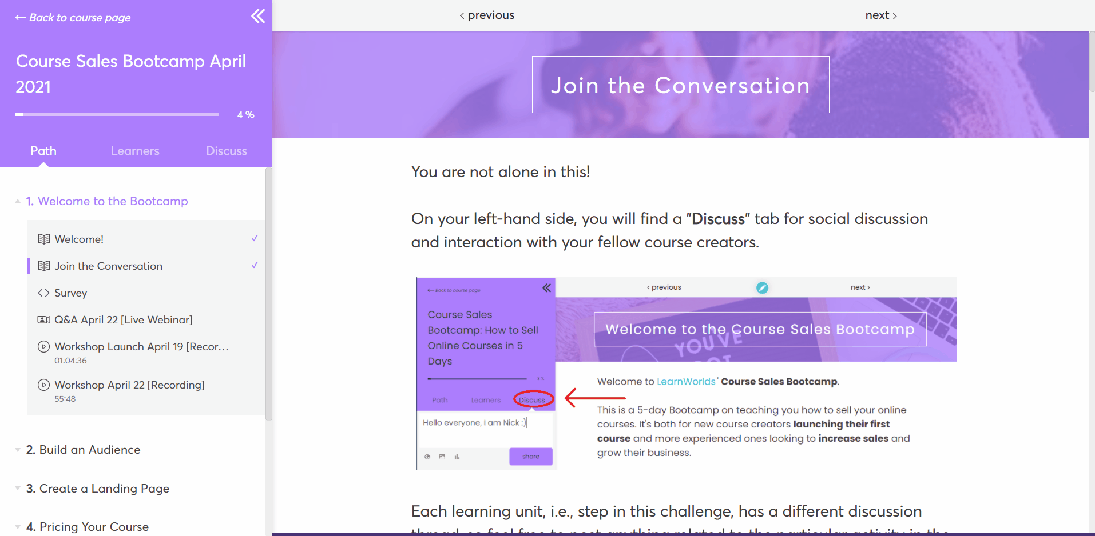Viewport: 1095px width, 536px height.
Task: Toggle completion checkmark for Welcome! lesson
Action: (255, 238)
